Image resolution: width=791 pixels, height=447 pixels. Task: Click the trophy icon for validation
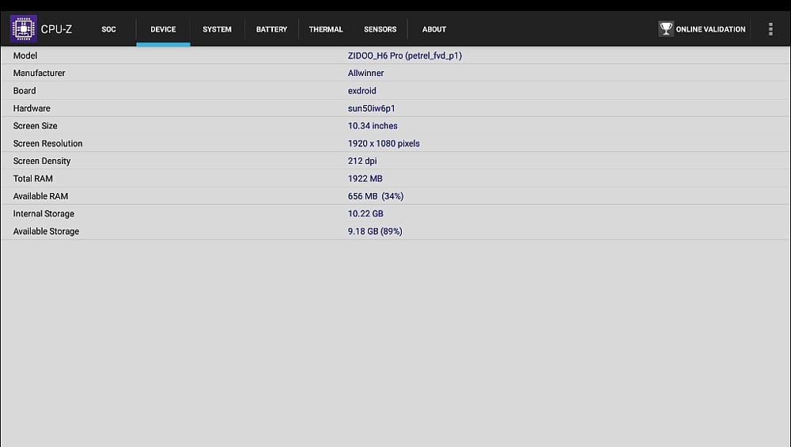pos(666,28)
